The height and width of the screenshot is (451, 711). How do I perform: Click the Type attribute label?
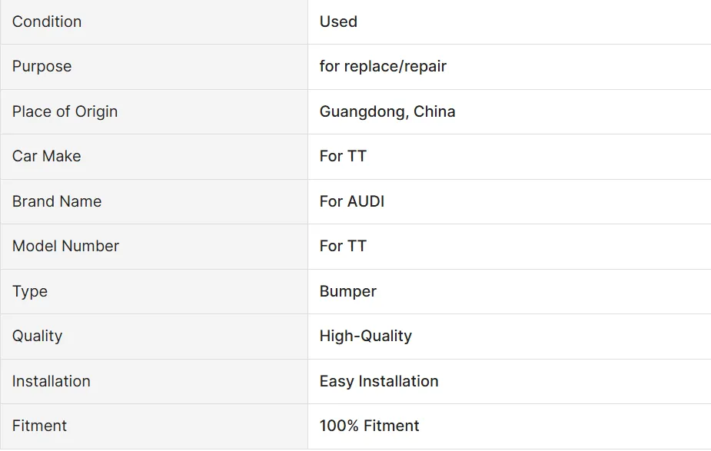pyautogui.click(x=30, y=291)
